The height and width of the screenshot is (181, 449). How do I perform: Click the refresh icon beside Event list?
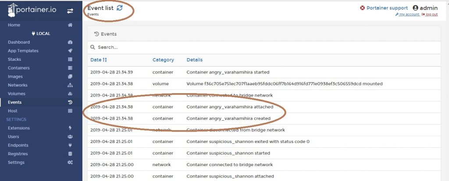[x=120, y=7]
